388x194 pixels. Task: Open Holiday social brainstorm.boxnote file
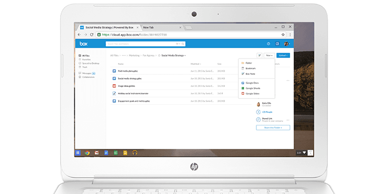click(x=133, y=93)
